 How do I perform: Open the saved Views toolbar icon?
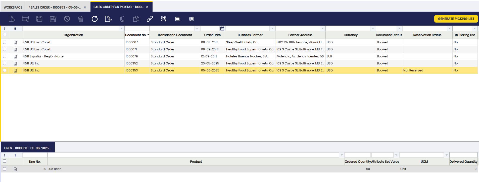pyautogui.click(x=178, y=19)
